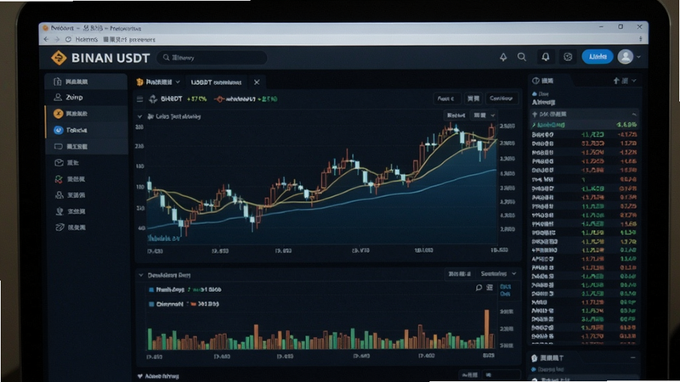680x382 pixels.
Task: Click the sidebar person silhouette icon below the green-red one
Action: pyautogui.click(x=59, y=195)
